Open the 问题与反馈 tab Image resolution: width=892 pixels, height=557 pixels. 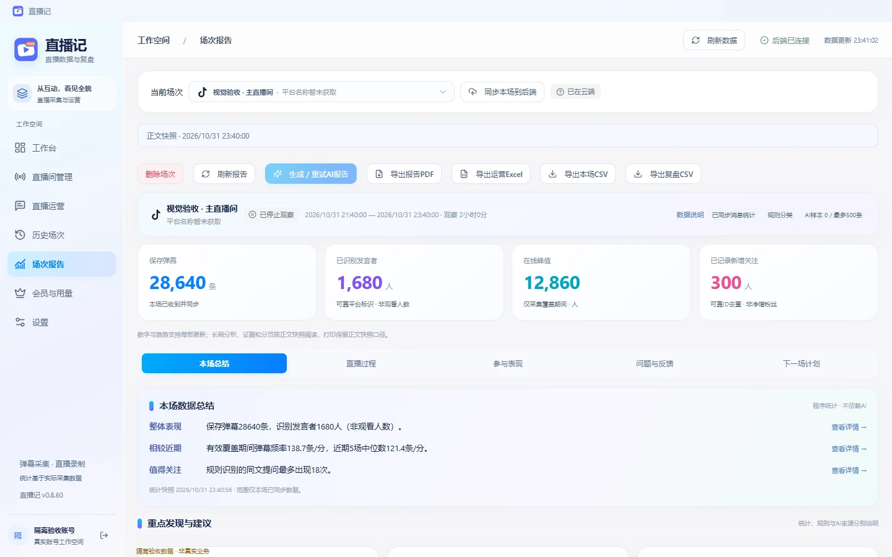coord(655,363)
